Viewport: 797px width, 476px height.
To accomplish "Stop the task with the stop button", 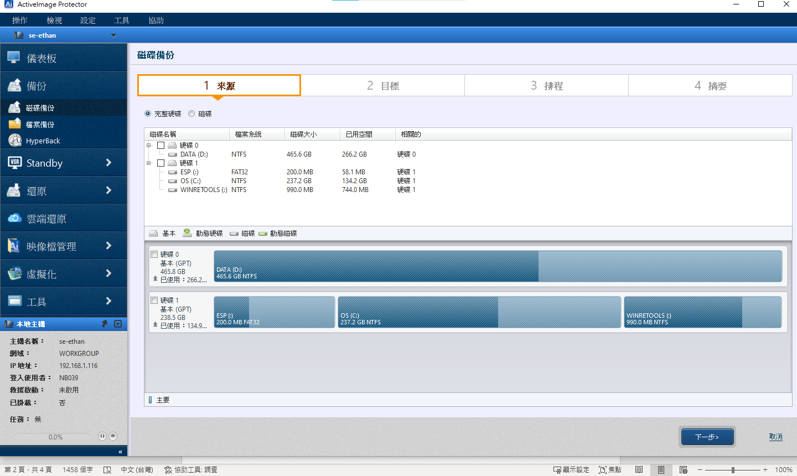I will (113, 436).
